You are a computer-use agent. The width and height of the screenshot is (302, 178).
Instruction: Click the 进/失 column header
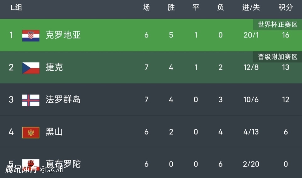(x=251, y=8)
